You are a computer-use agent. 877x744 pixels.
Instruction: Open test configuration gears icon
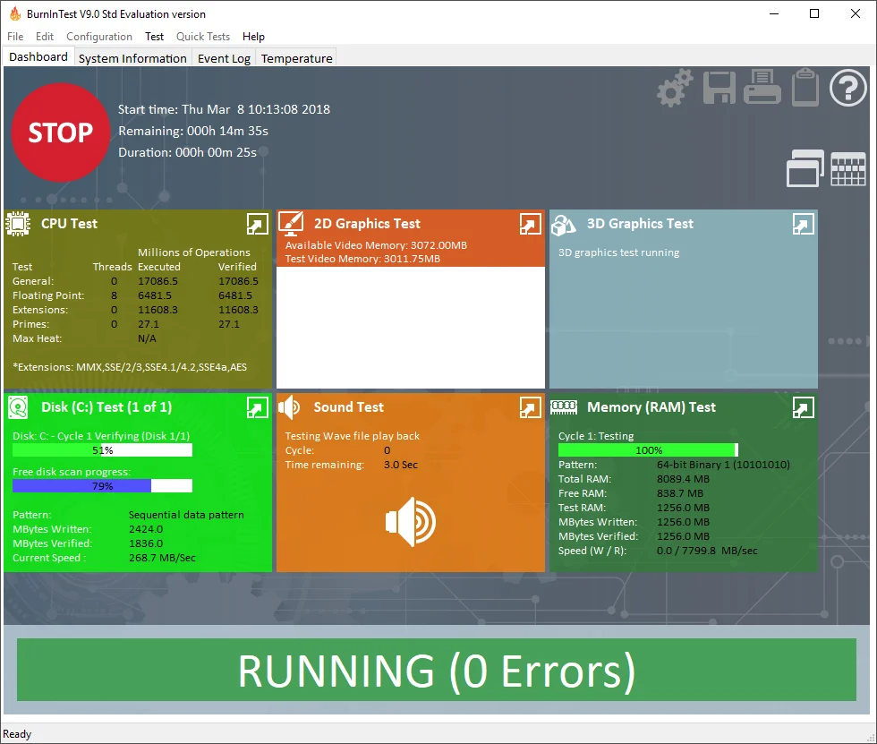coord(675,88)
